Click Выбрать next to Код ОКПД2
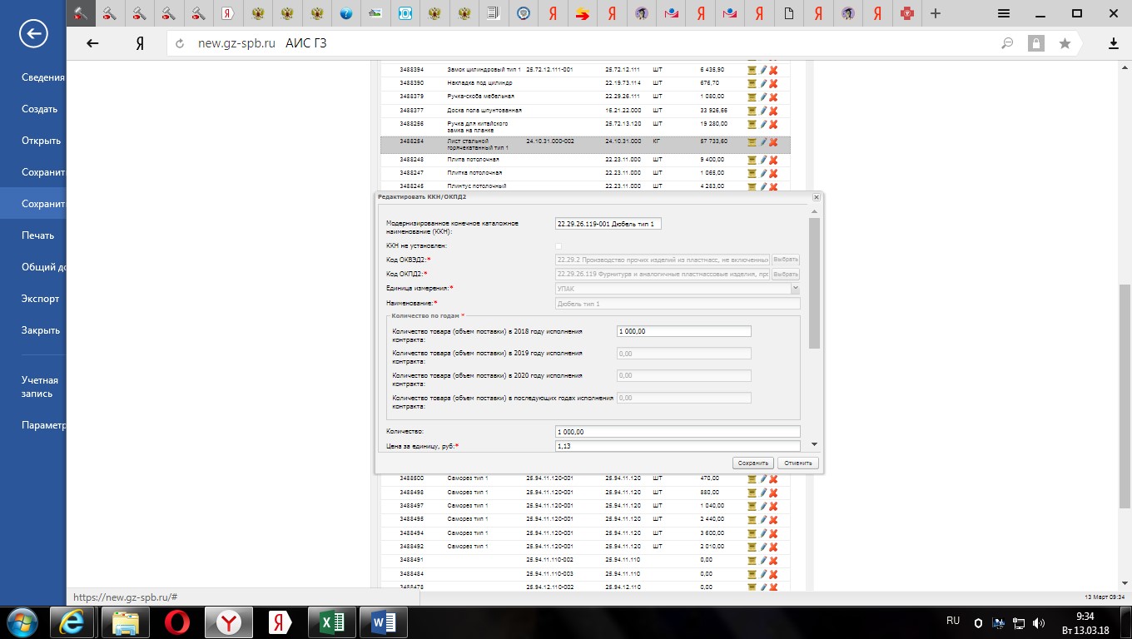1132x639 pixels. 786,274
